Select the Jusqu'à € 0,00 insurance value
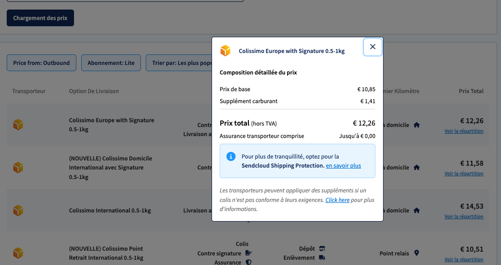This screenshot has width=501, height=265. 357,136
